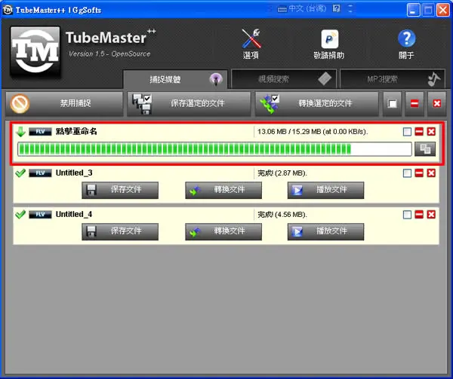453x379 pixels.
Task: Click the TubeMaster TM logo
Action: (x=35, y=51)
